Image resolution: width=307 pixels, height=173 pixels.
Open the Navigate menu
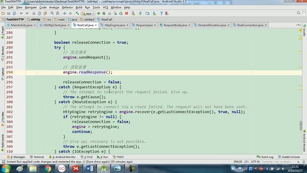[x=31, y=8]
